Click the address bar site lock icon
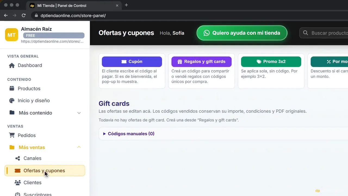Image resolution: width=348 pixels, height=196 pixels. [36, 16]
